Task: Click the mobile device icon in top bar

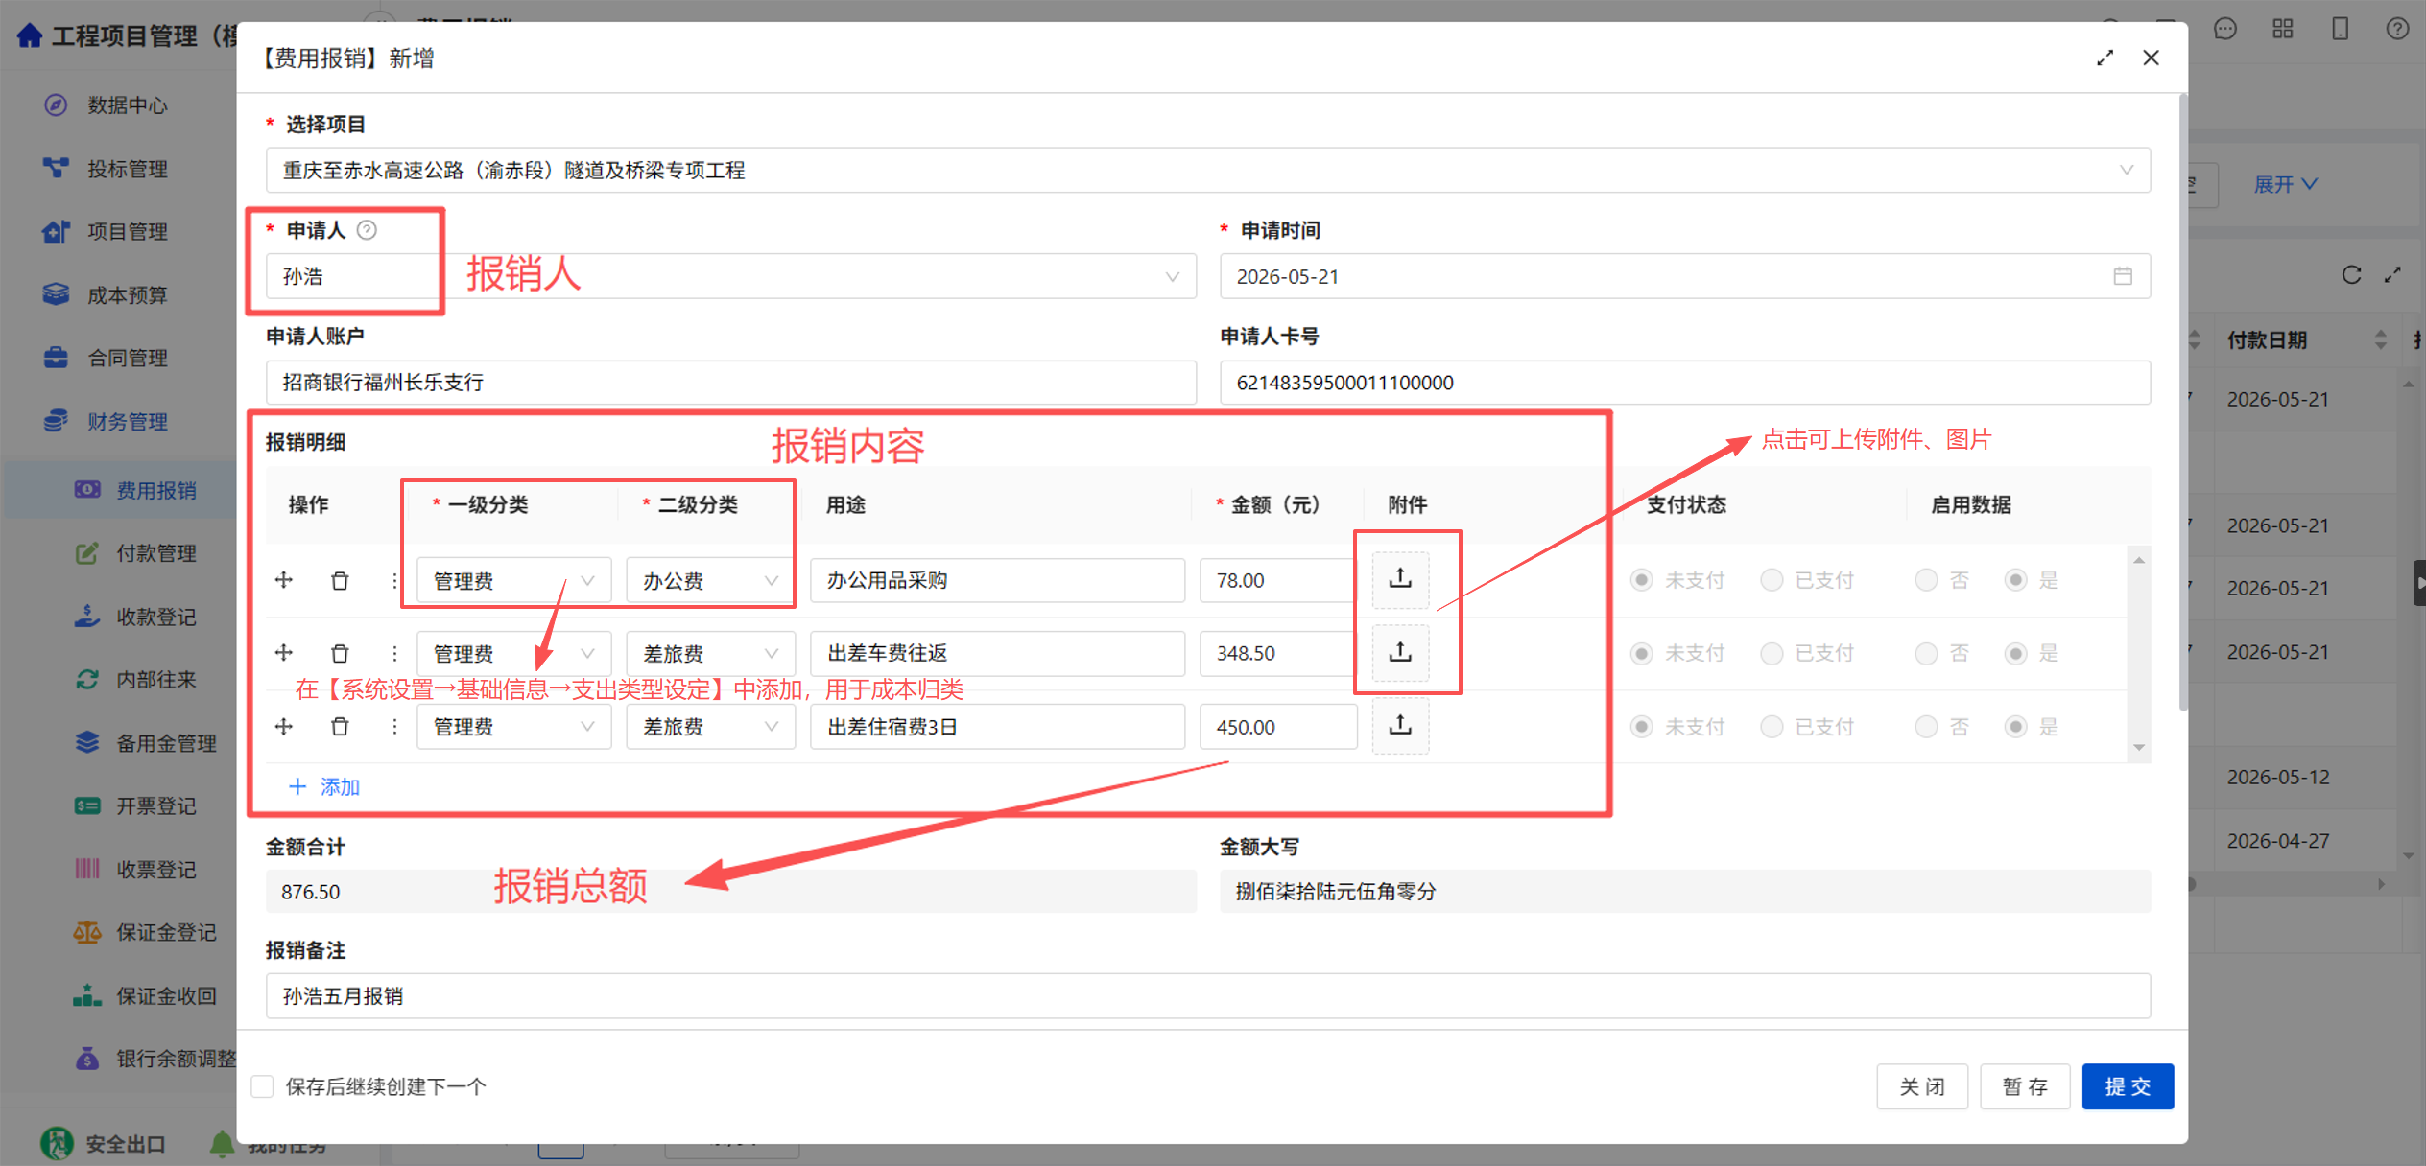Action: point(2341,29)
